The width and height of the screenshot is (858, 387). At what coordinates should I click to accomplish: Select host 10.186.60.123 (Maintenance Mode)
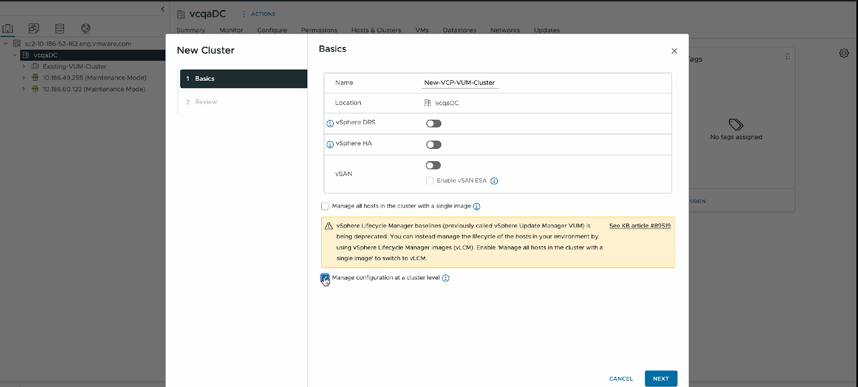point(94,89)
